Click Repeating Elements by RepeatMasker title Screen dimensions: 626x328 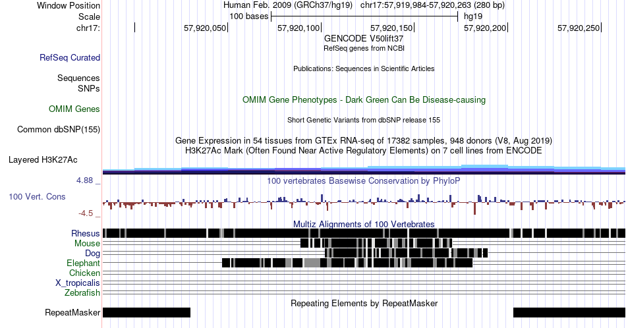click(364, 303)
